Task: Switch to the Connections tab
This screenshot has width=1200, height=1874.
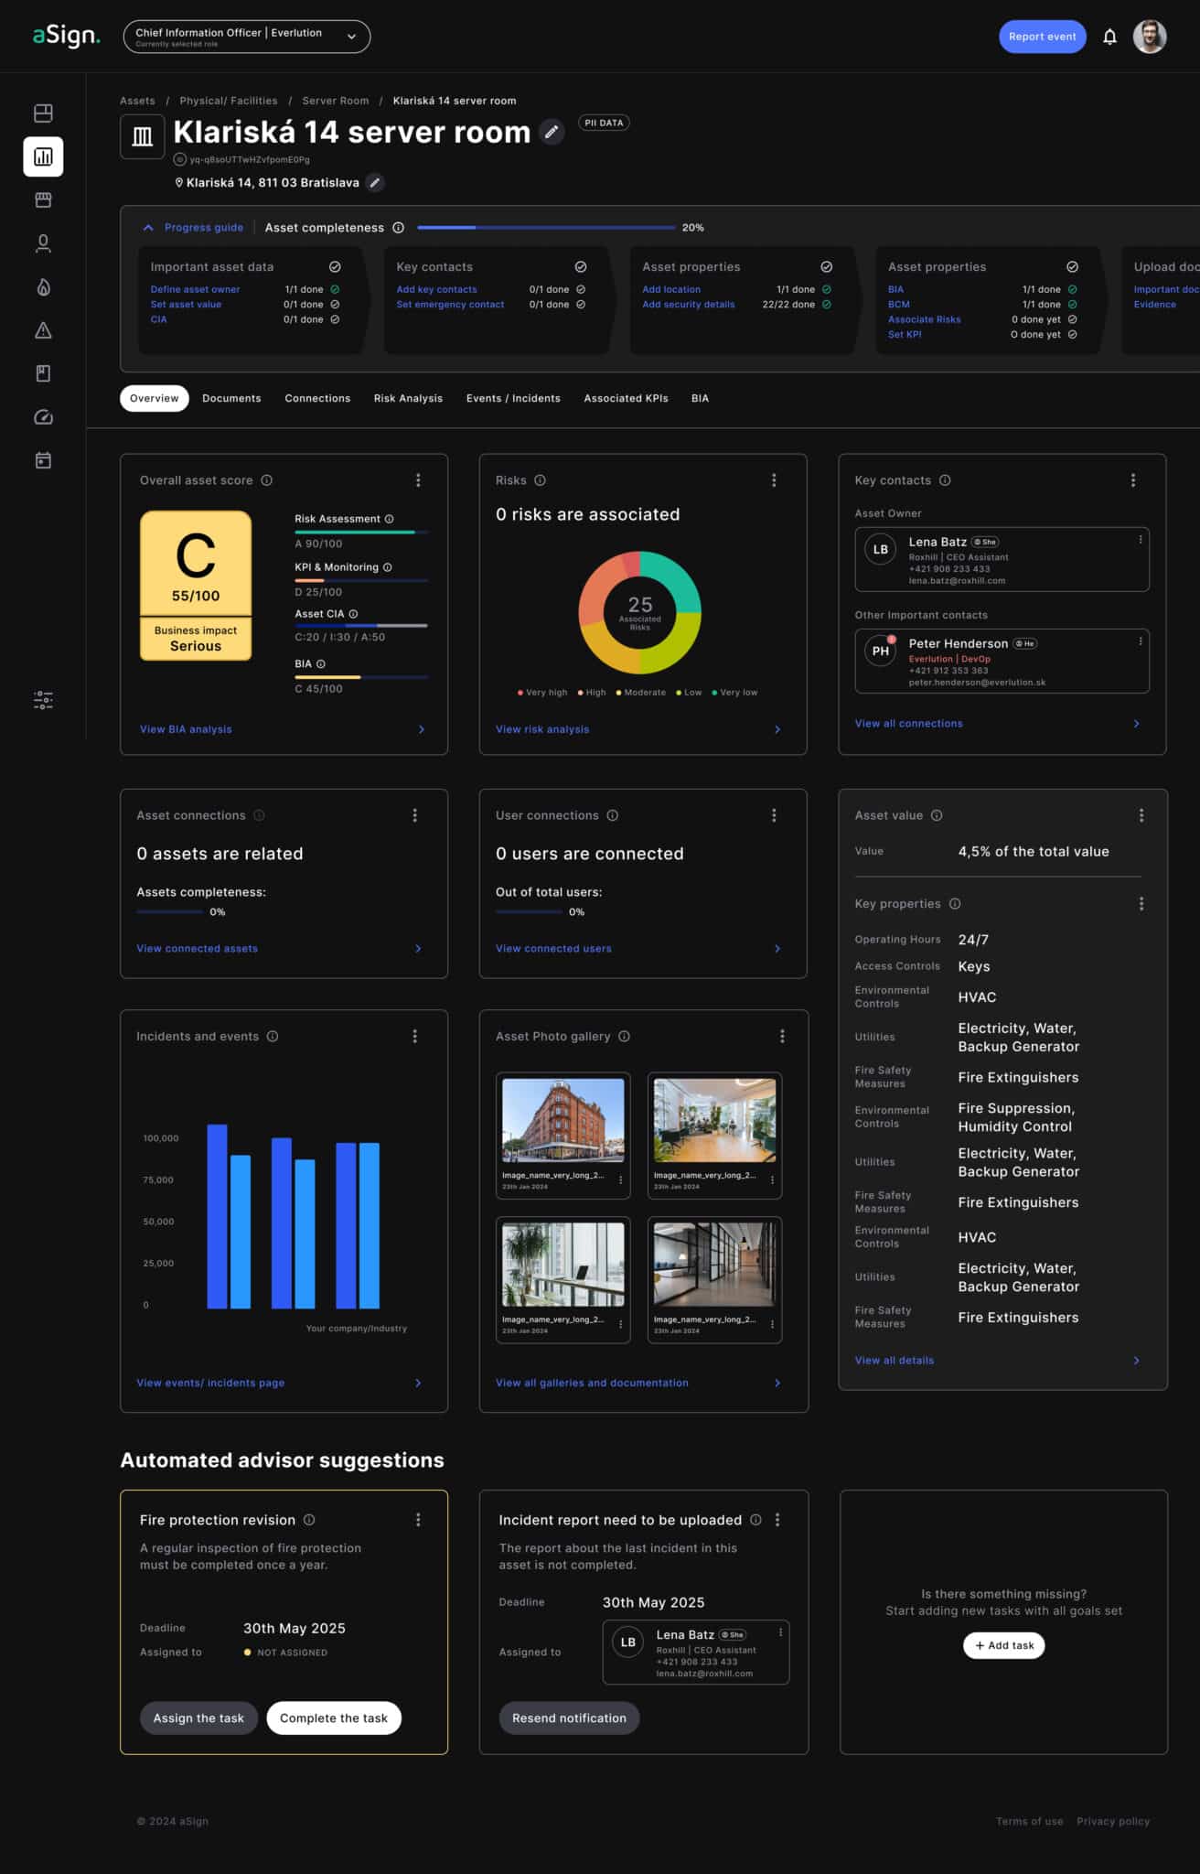Action: click(317, 399)
